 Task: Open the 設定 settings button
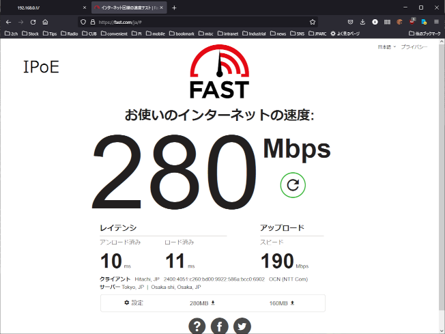tap(134, 303)
